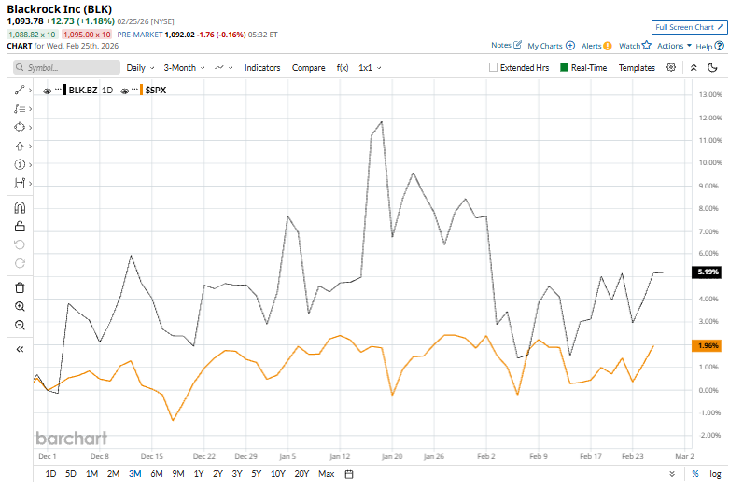Toggle visibility of BLK.BZ series eye icon
729x488 pixels.
pyautogui.click(x=47, y=91)
